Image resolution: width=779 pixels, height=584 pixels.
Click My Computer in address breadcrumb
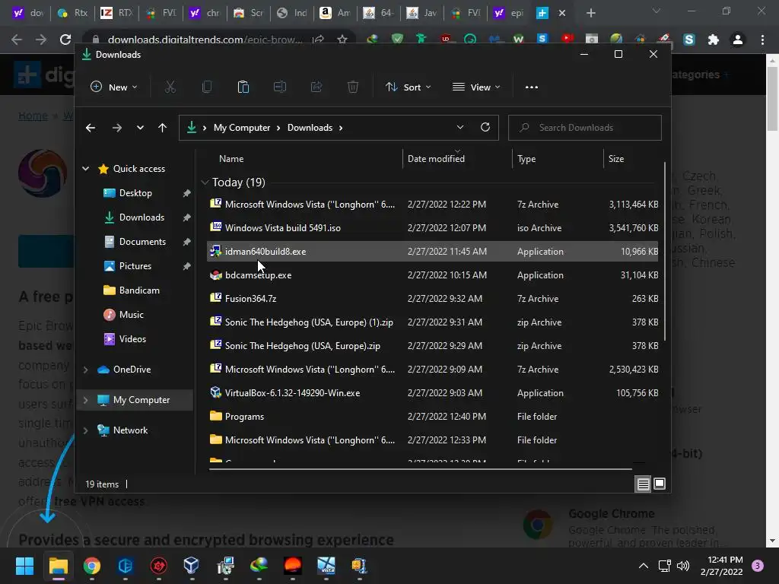(x=242, y=128)
